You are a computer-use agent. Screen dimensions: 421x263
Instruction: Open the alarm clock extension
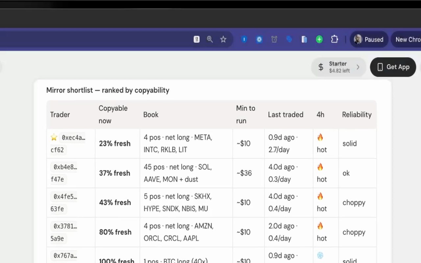click(x=274, y=39)
